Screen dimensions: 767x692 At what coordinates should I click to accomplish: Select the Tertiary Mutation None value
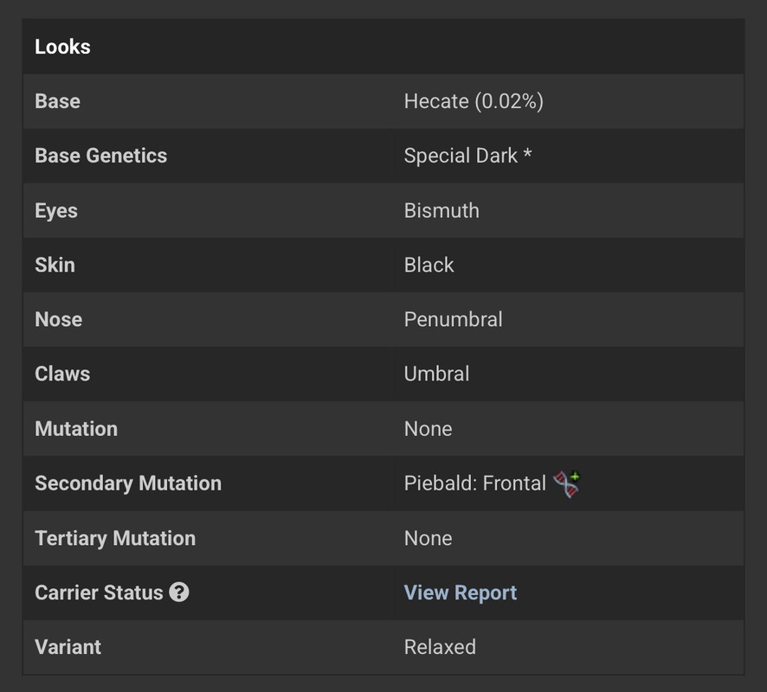tap(428, 538)
